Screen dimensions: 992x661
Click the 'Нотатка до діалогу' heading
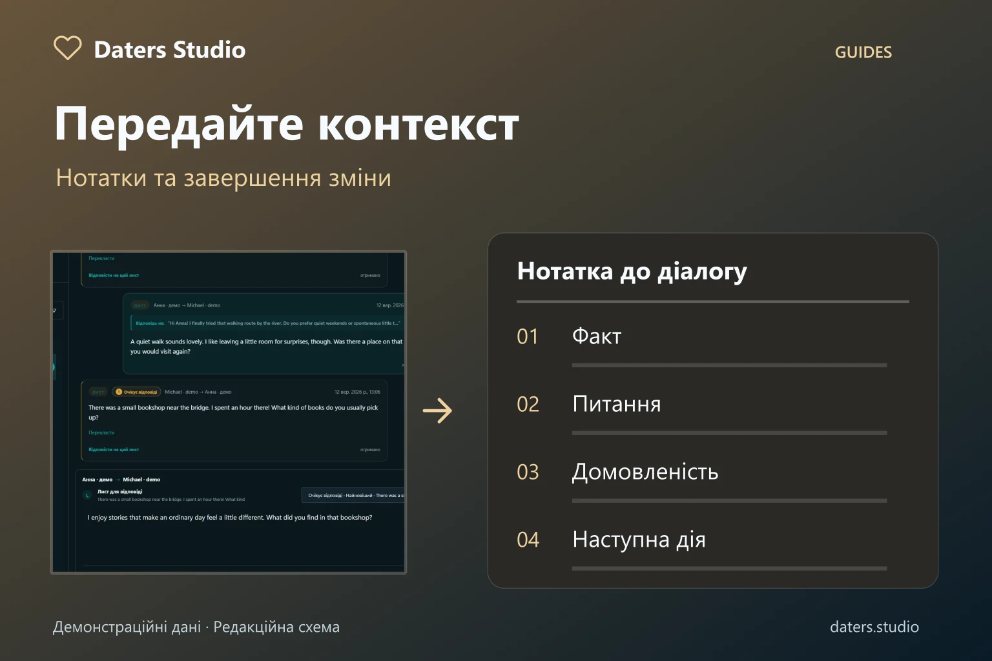click(x=632, y=272)
